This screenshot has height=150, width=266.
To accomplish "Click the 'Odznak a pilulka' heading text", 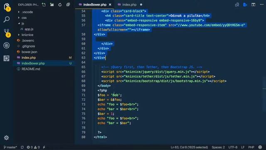I will pos(185,16).
